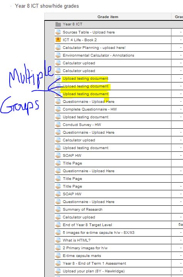
Task: Click the Year 8 ICT folder icon
Action: 58,24
